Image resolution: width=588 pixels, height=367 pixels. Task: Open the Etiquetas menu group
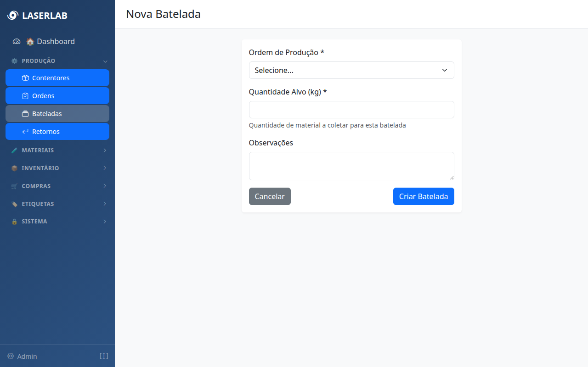point(57,204)
